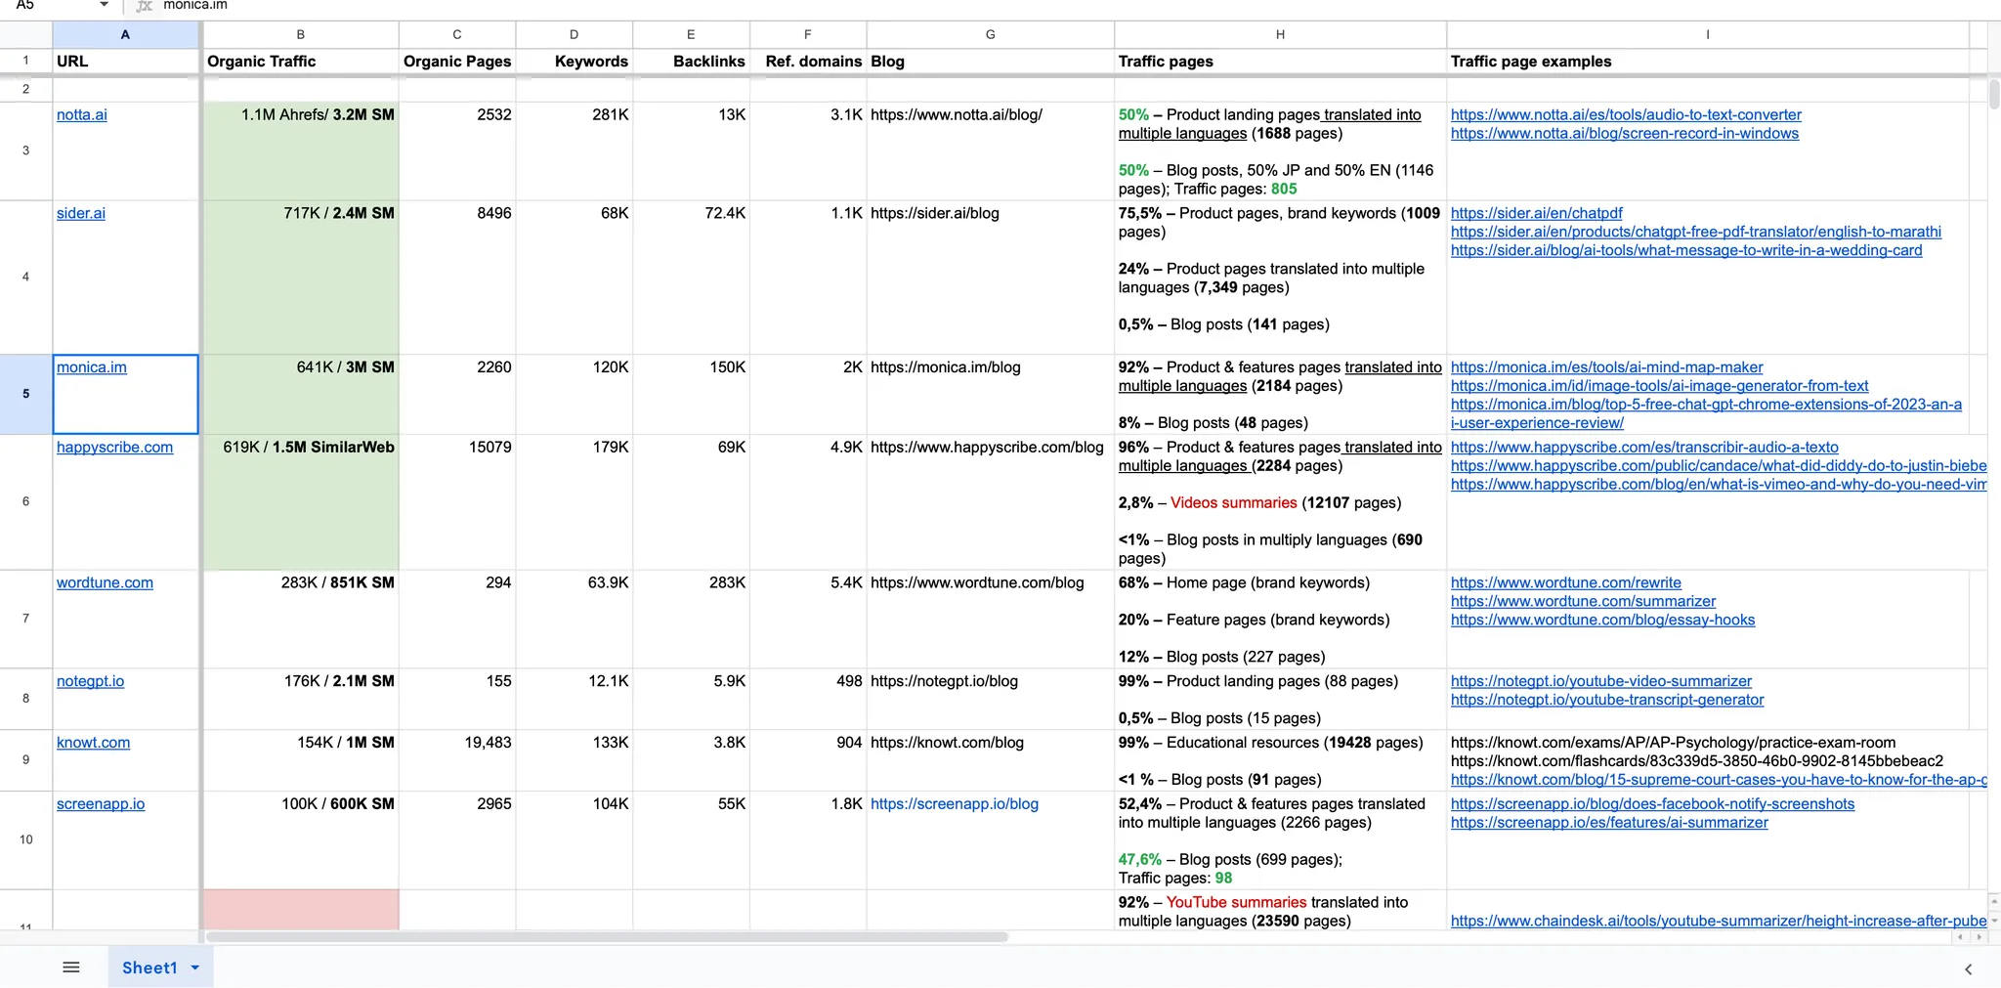
Task: Click the 'Traffic pages' header cell
Action: click(x=1280, y=62)
